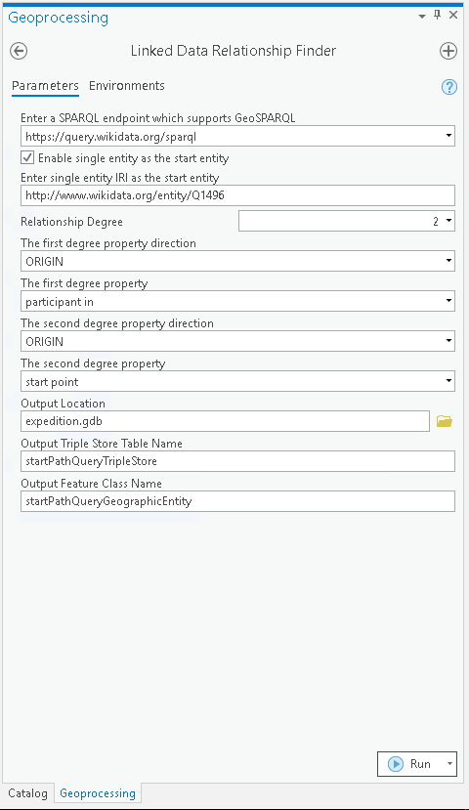The image size is (469, 810).
Task: Open the Run button options arrow
Action: point(449,763)
